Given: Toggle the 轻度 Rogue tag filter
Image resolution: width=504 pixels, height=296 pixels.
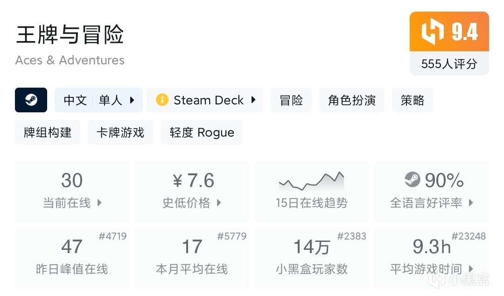Looking at the screenshot, I should 201,132.
